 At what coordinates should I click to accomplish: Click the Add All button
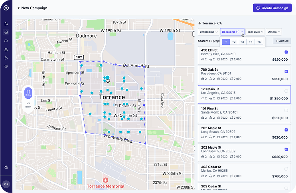(x=282, y=41)
